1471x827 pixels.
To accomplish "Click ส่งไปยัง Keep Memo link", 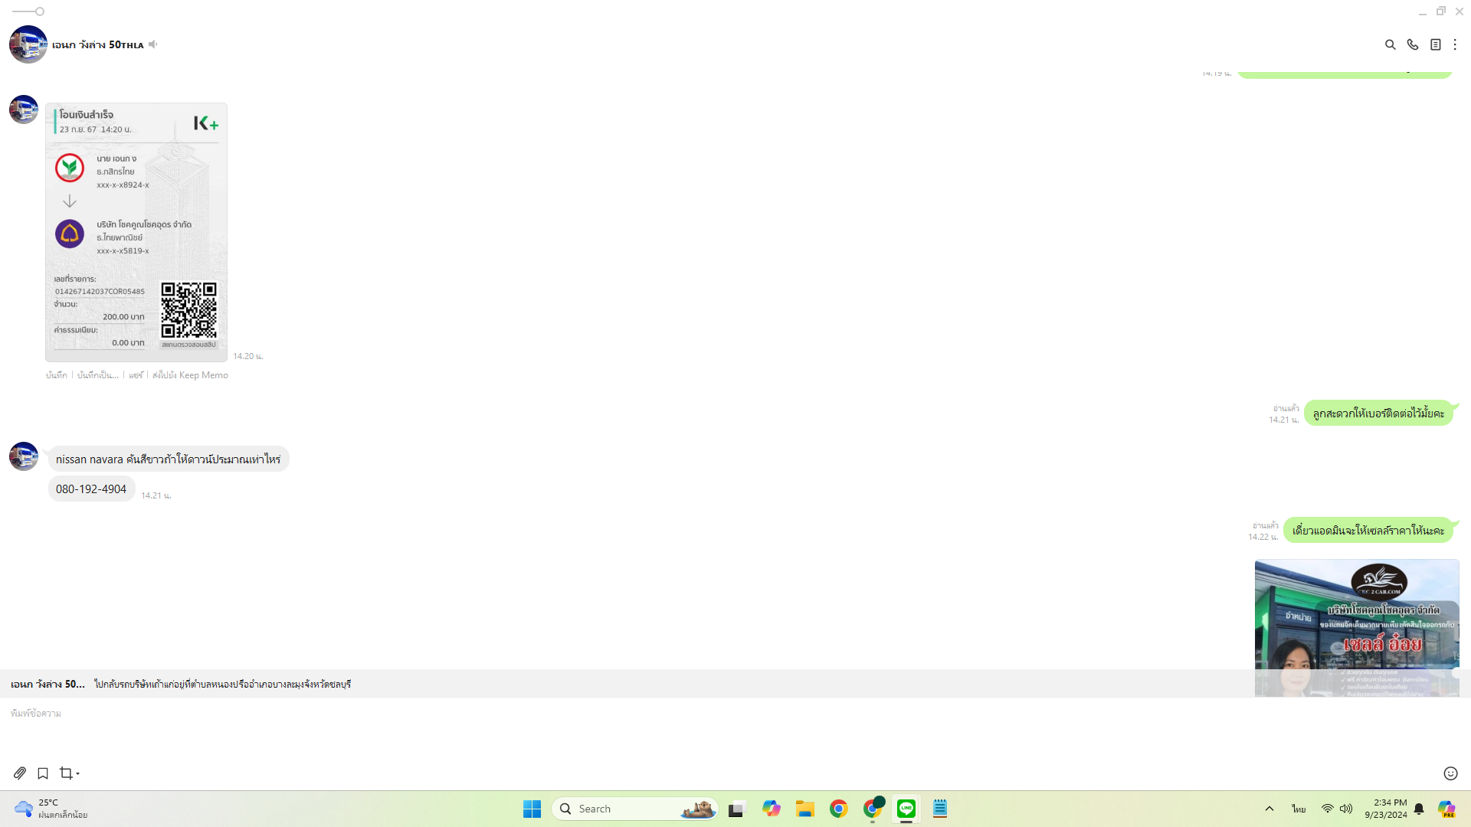I will click(190, 375).
